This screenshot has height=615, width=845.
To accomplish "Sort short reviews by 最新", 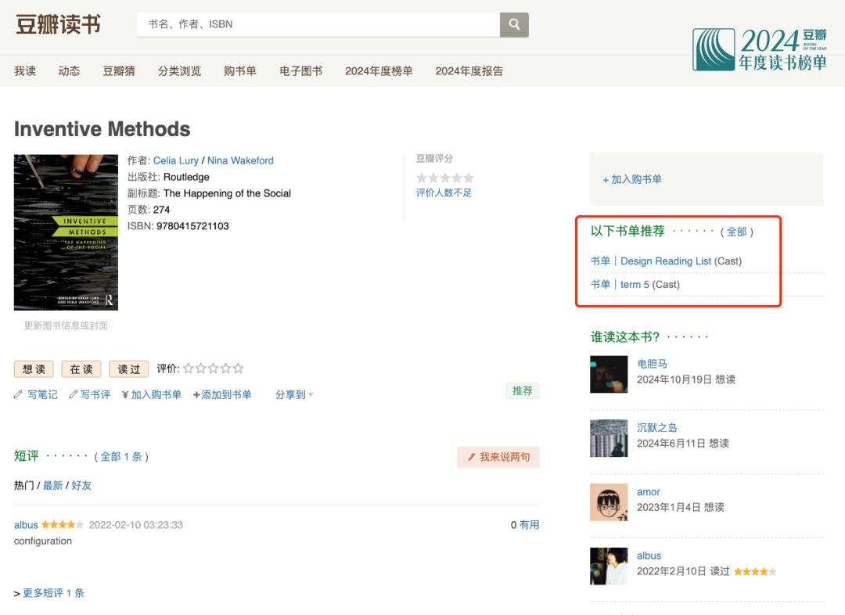I will 53,486.
